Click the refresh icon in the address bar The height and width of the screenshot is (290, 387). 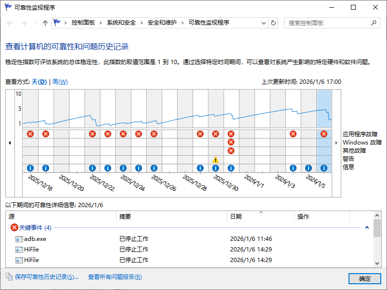pos(273,23)
